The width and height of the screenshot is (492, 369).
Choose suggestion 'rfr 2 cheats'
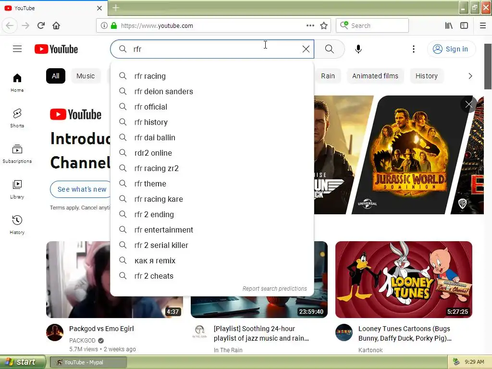(x=212, y=276)
